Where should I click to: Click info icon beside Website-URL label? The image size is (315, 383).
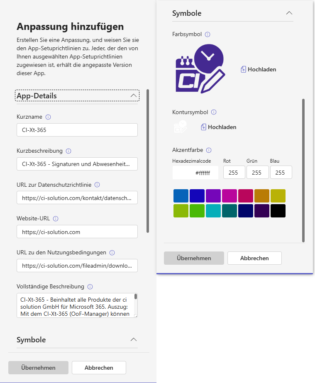coord(56,219)
